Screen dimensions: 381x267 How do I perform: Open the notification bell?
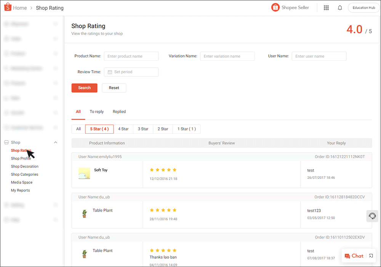[340, 8]
